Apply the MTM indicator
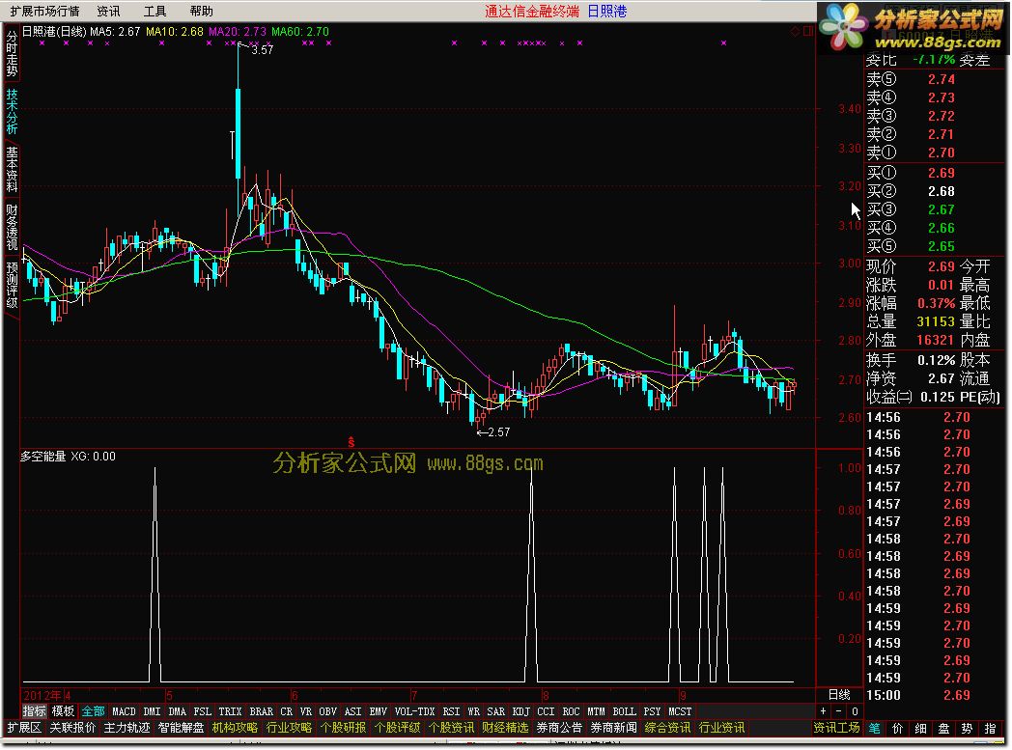1012x750 pixels. point(597,711)
